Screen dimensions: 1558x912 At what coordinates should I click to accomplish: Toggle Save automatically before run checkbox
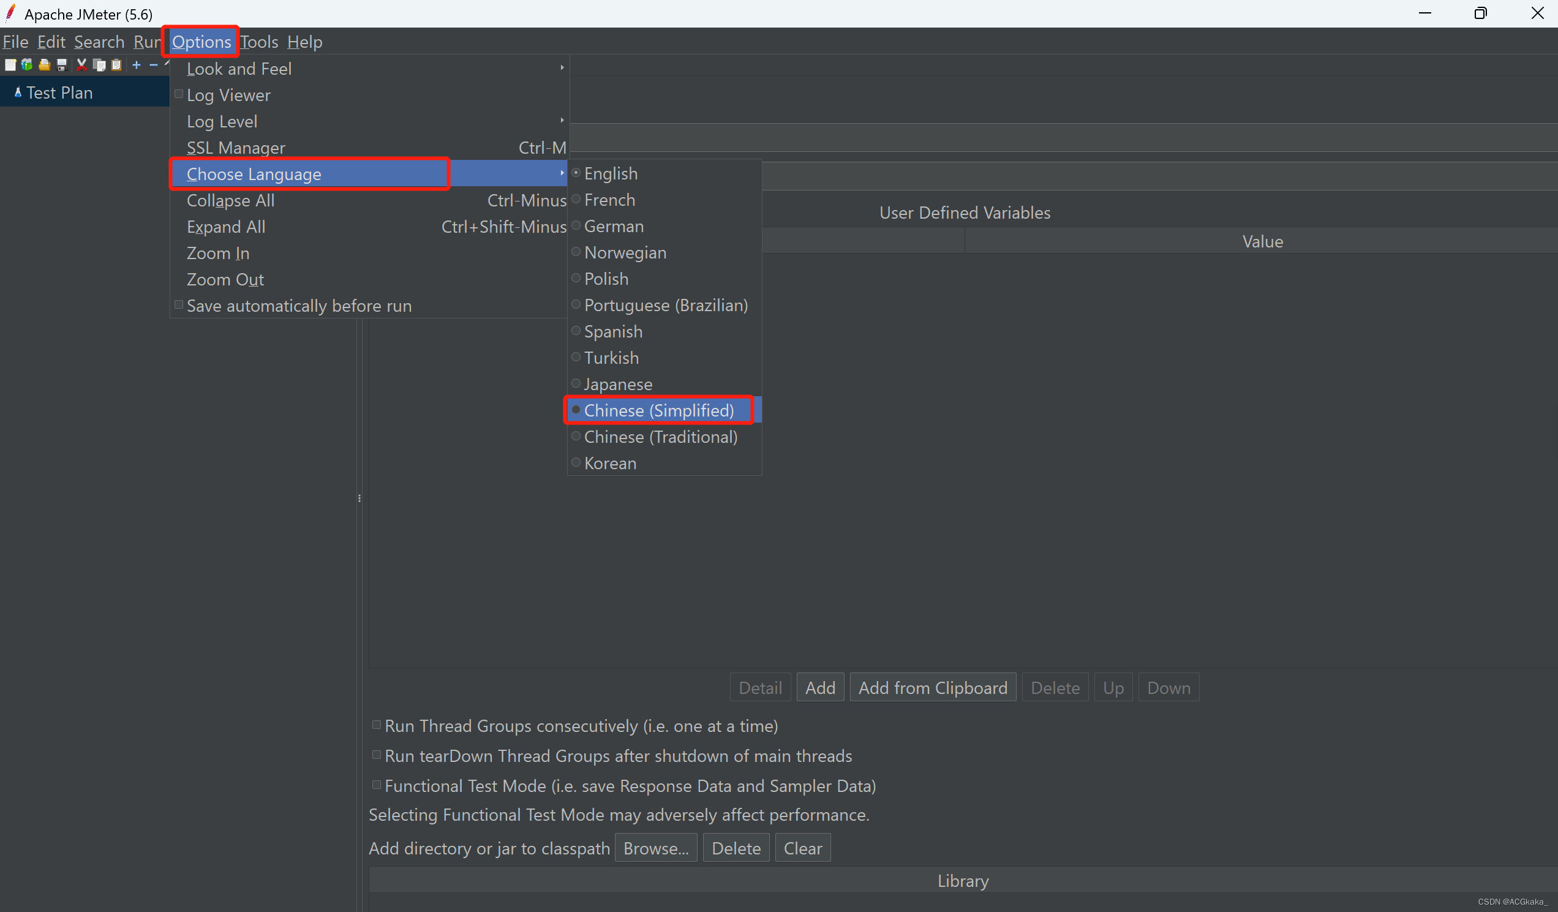pyautogui.click(x=179, y=305)
